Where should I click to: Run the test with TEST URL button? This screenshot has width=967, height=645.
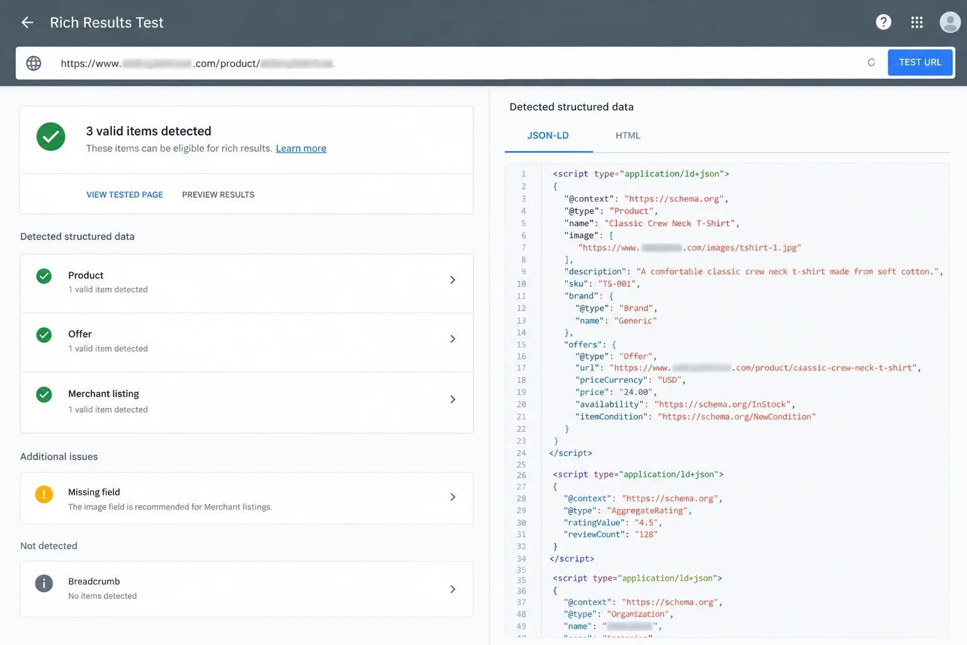pos(920,62)
